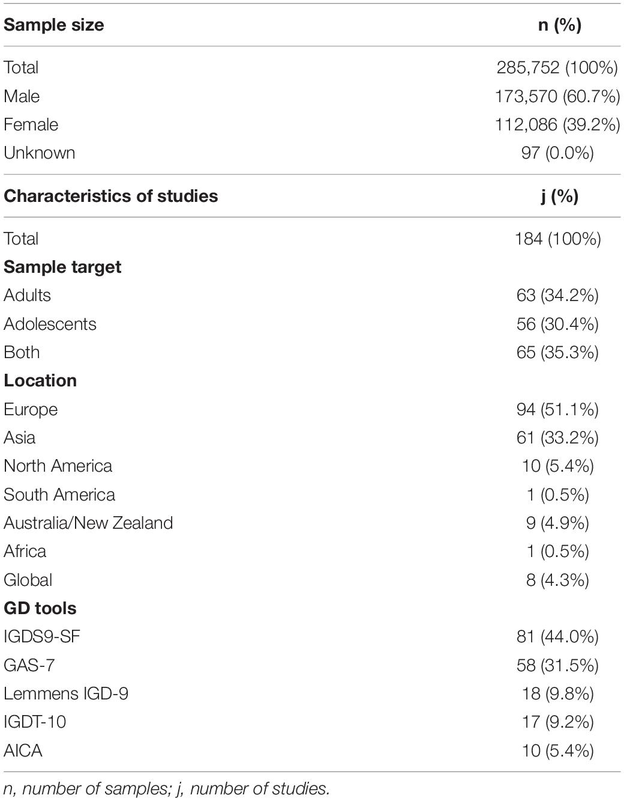Image resolution: width=624 pixels, height=801 pixels.
Task: Click the Global value 8 (4.3%)
Action: [x=558, y=580]
